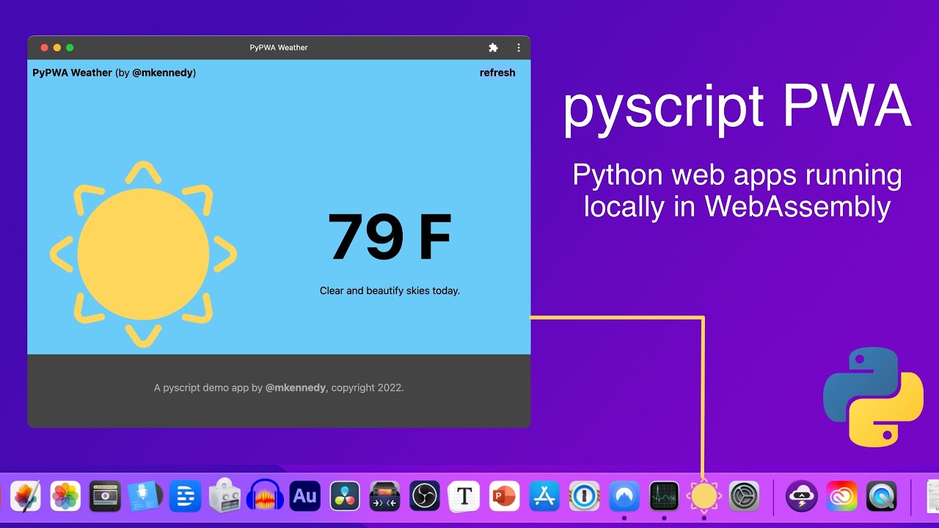Maximize the PyPWA Weather window
This screenshot has height=528, width=939.
pyautogui.click(x=70, y=48)
